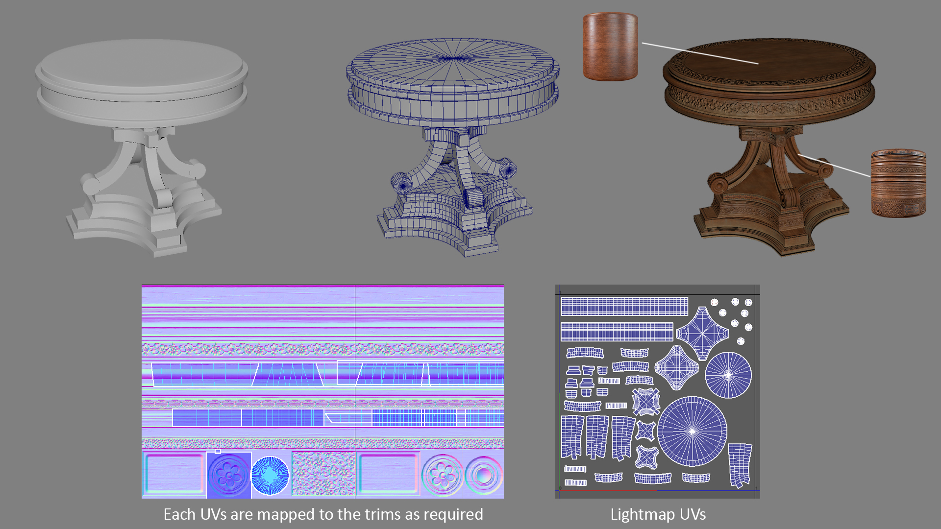Select the carved trim material sample cylinder
Image resolution: width=941 pixels, height=529 pixels.
coord(898,183)
